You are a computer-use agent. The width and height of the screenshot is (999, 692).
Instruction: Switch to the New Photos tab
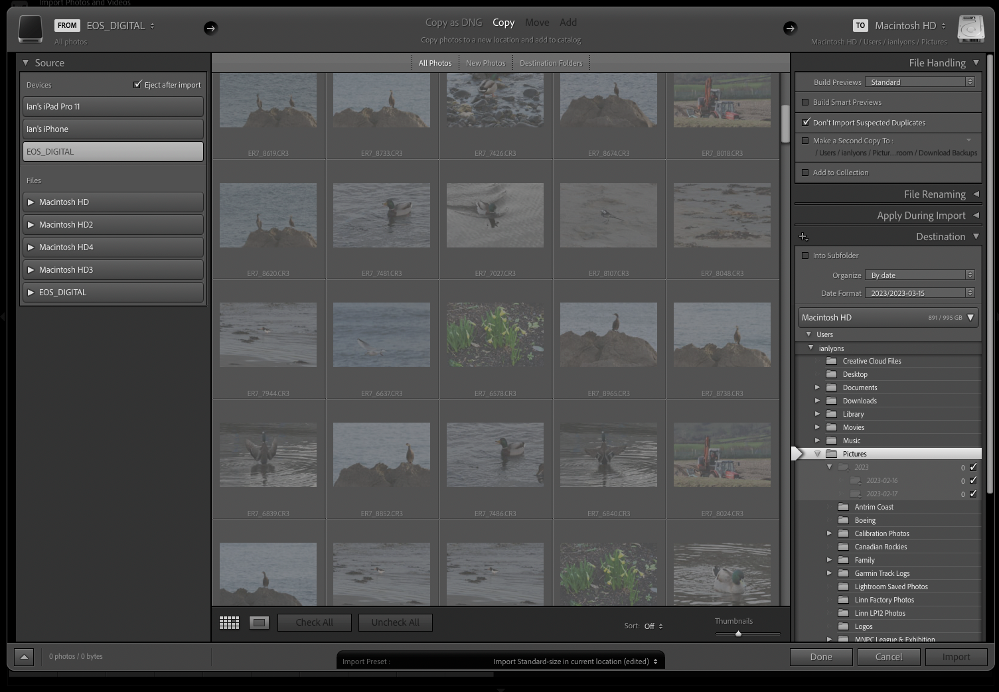(x=485, y=62)
